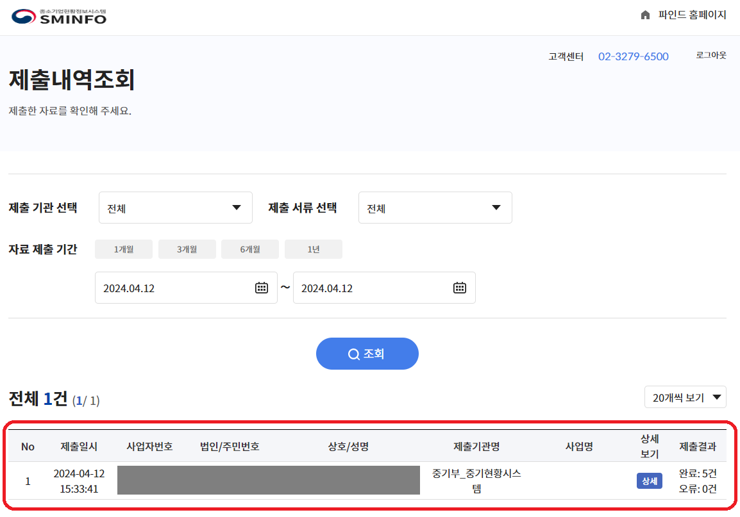Open the calendar picker for the end date
The height and width of the screenshot is (517, 740).
pyautogui.click(x=459, y=288)
